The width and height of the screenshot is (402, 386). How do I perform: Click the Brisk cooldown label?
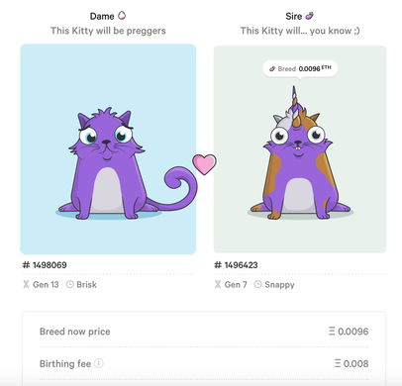[x=86, y=284]
